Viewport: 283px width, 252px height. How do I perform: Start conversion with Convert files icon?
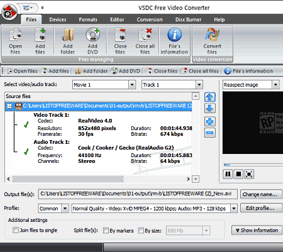click(x=212, y=41)
